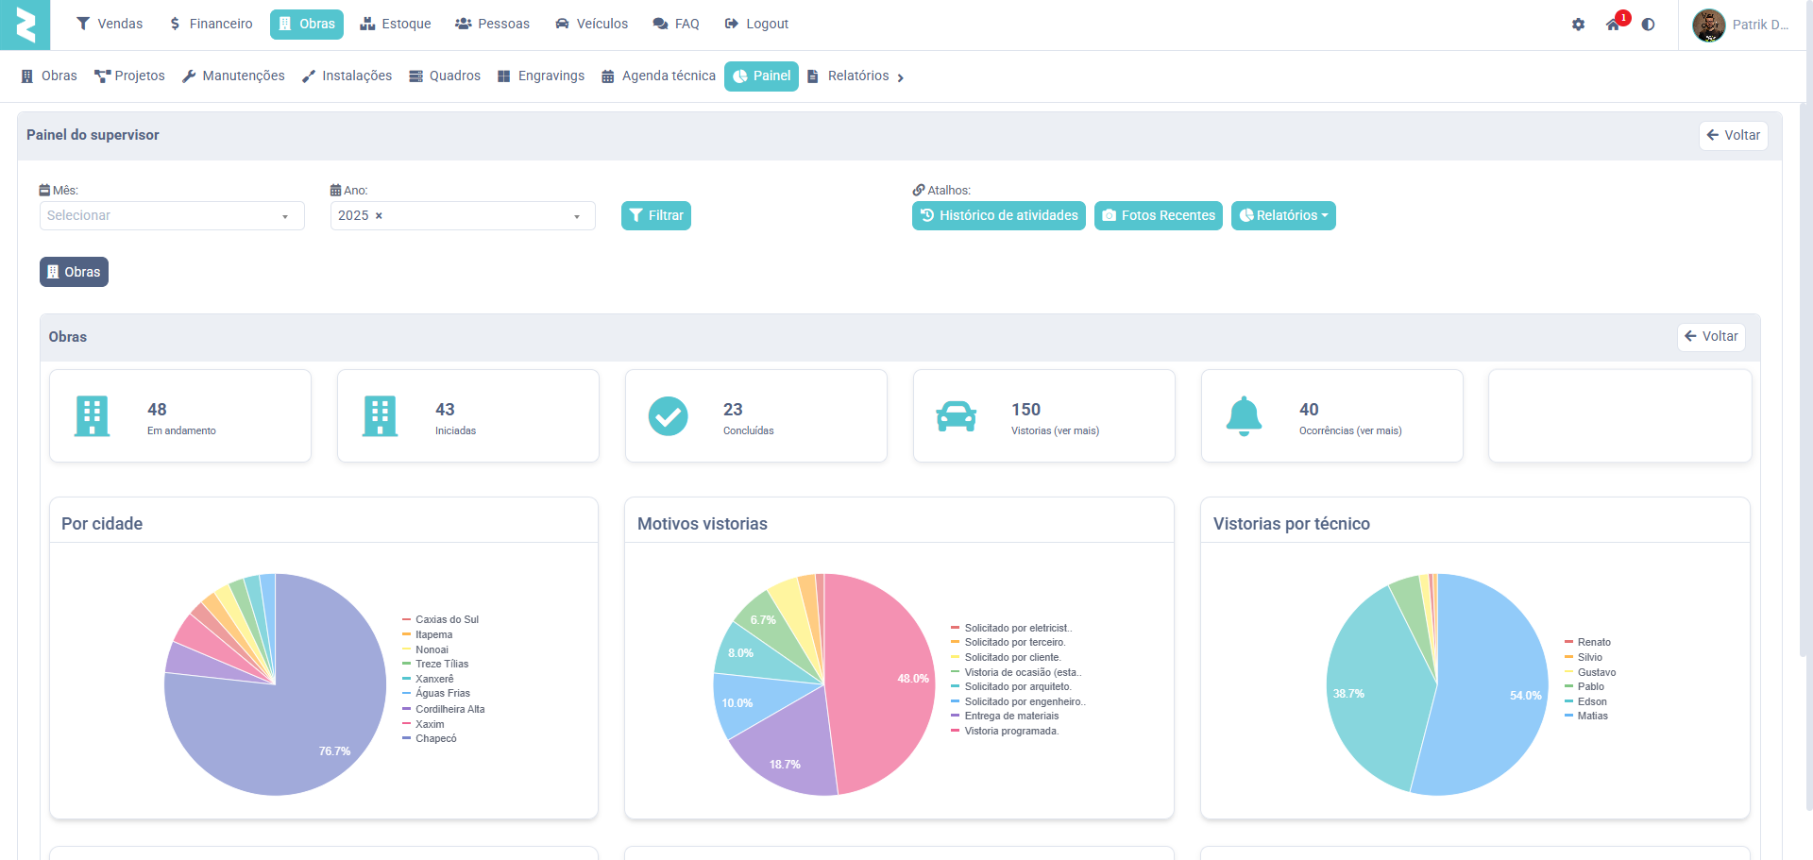Click the bell icon in Ocorrências card
Image resolution: width=1813 pixels, height=860 pixels.
[1244, 416]
